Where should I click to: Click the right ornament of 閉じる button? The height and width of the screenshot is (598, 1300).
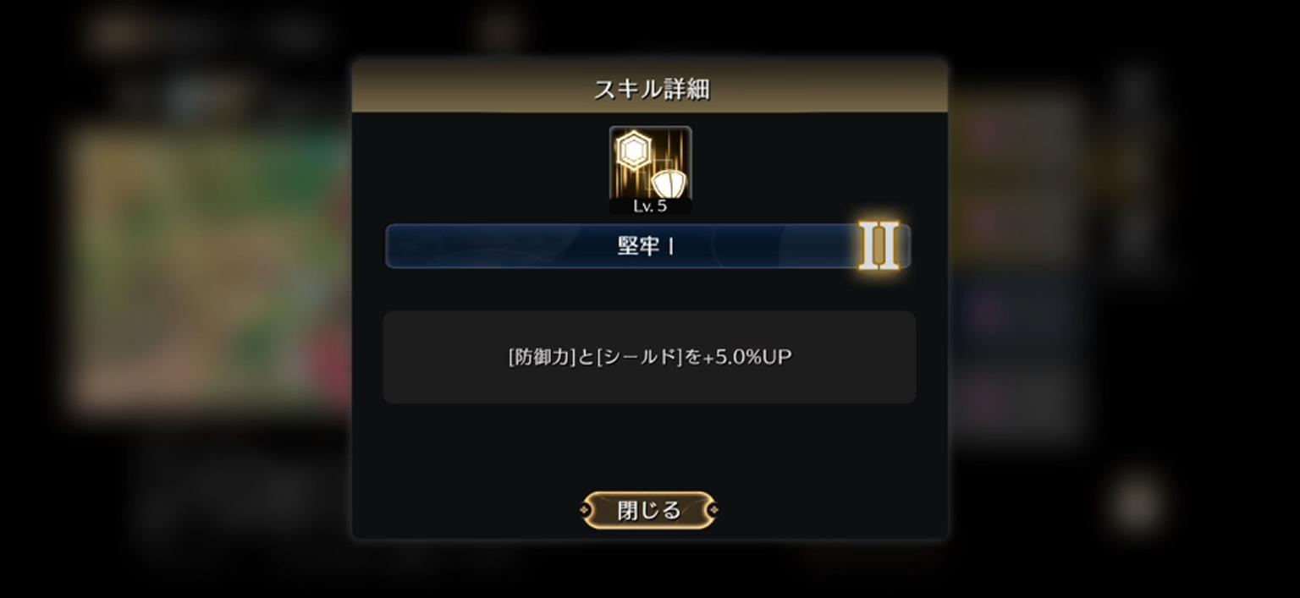pos(713,510)
